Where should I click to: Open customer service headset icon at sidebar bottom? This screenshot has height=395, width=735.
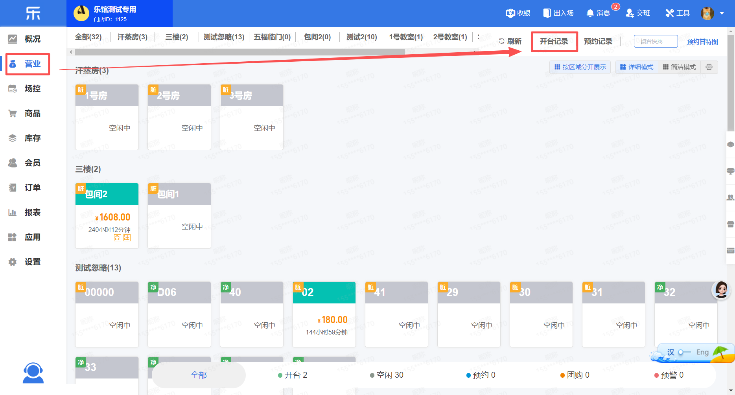click(33, 373)
